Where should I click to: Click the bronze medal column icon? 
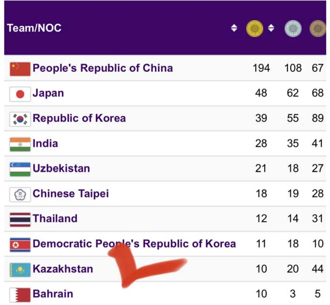tap(317, 29)
